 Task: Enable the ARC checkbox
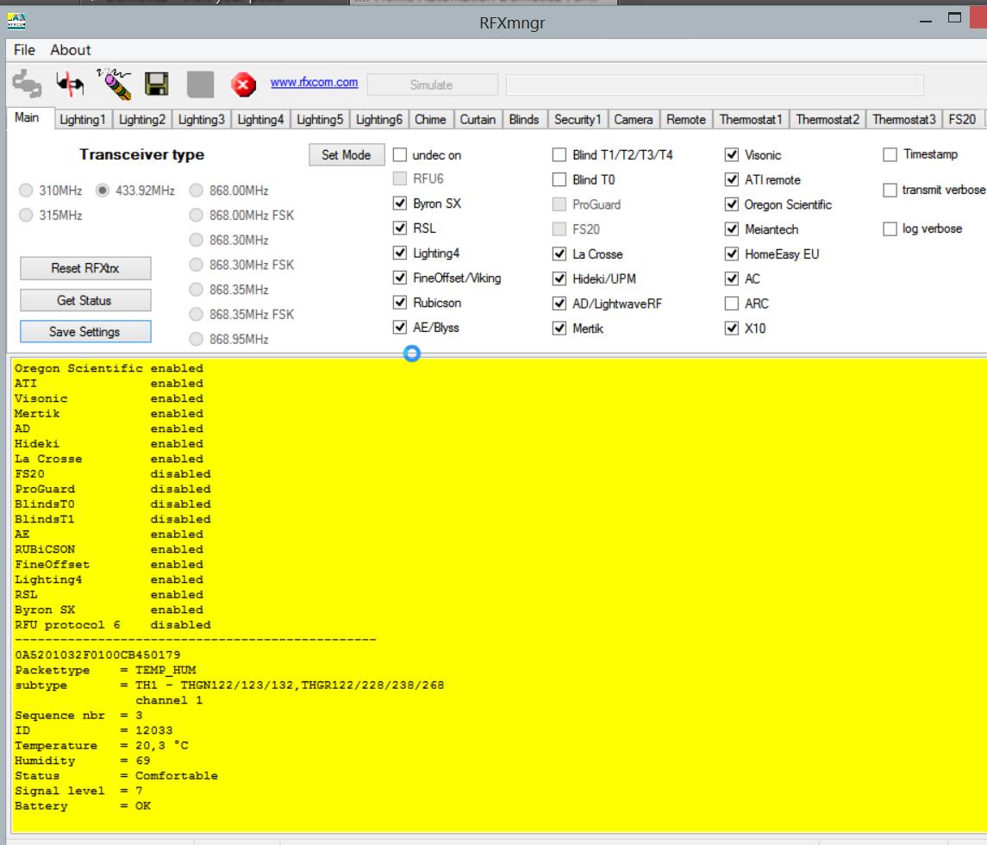[x=732, y=304]
